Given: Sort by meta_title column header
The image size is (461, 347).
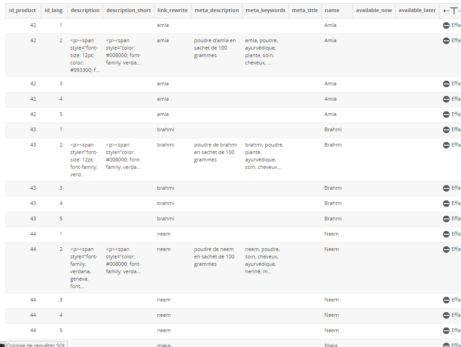Looking at the screenshot, I should 305,10.
